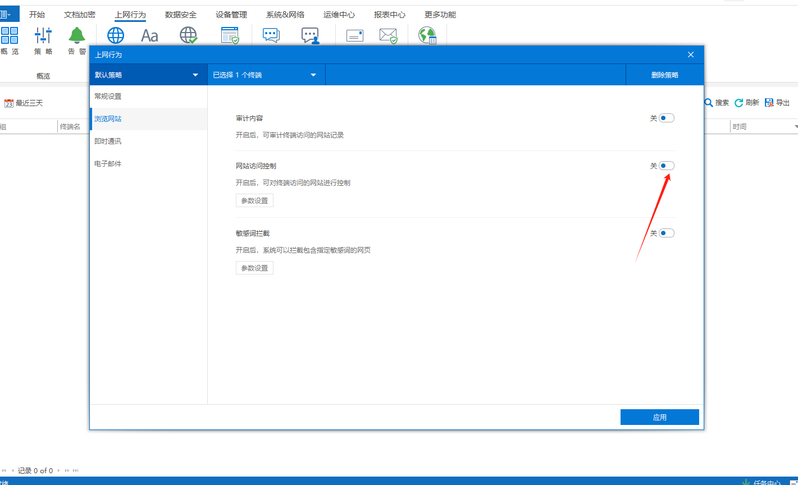Screen dimensions: 798x485
Task: Expand the 时间 column filter arrow
Action: tap(796, 127)
